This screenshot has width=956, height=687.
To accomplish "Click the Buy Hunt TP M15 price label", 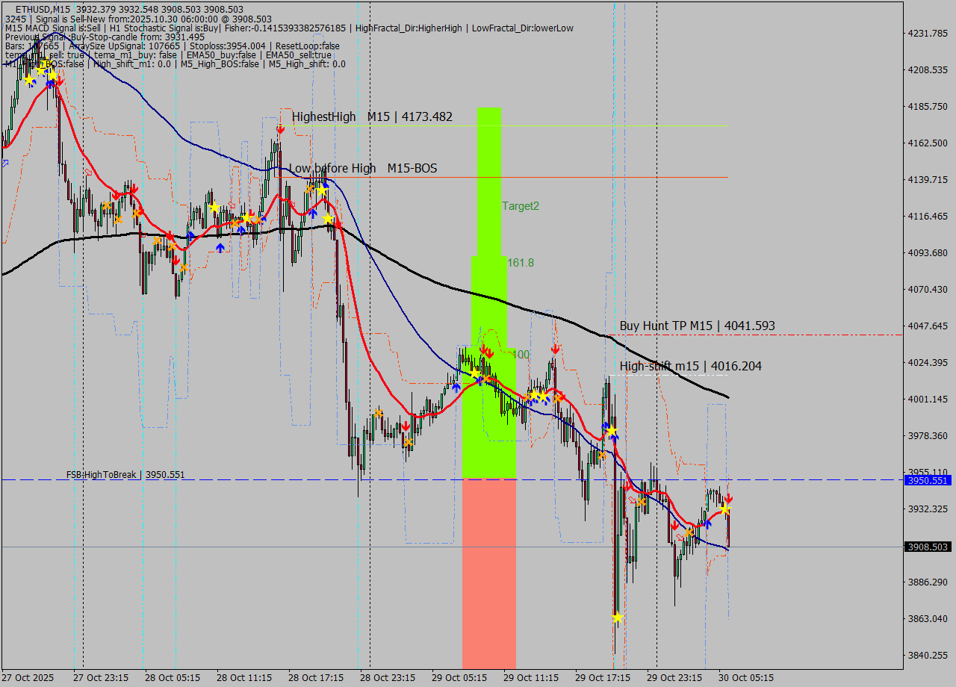I will point(697,326).
